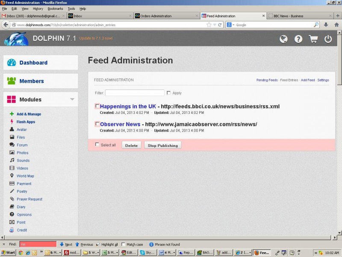This screenshot has width=342, height=257.
Task: Click the Dolphin logo image
Action: tap(17, 39)
